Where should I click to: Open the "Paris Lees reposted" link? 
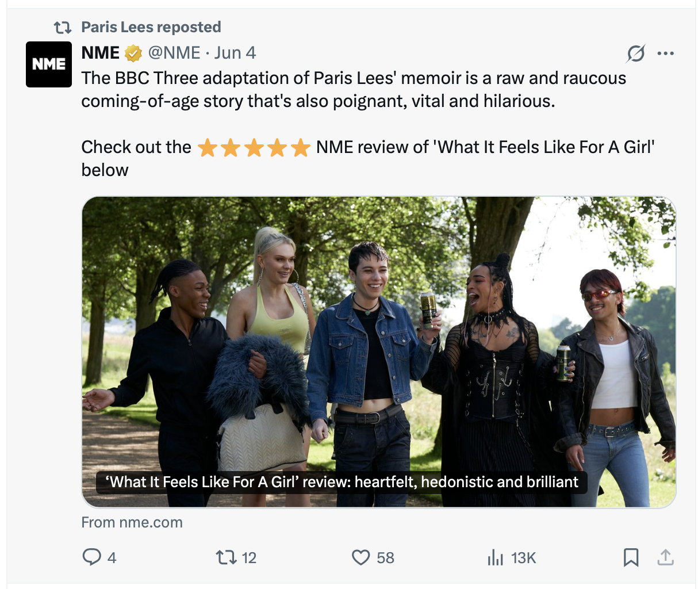click(151, 27)
